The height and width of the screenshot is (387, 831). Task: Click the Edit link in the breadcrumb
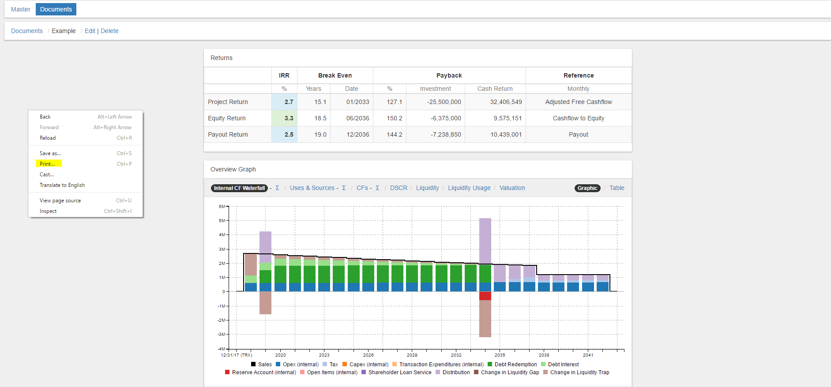coord(90,31)
